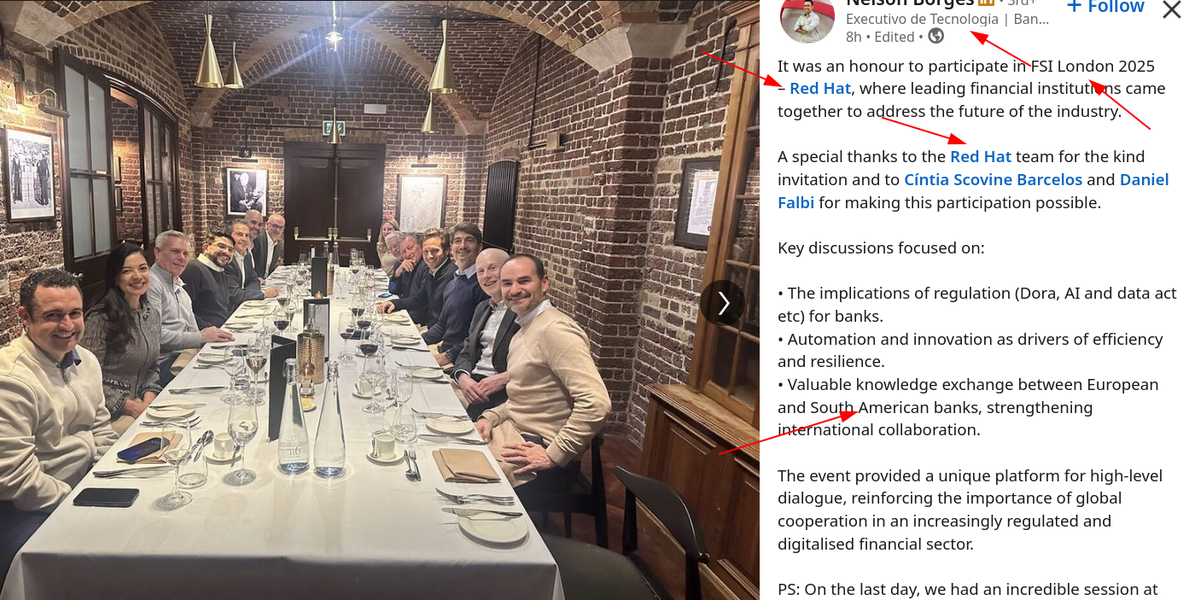
Task: Click the 'Key discussions focused on:' line
Action: click(x=881, y=248)
